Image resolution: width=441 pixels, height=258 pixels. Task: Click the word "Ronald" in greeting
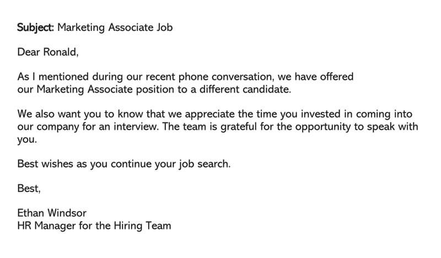point(60,52)
